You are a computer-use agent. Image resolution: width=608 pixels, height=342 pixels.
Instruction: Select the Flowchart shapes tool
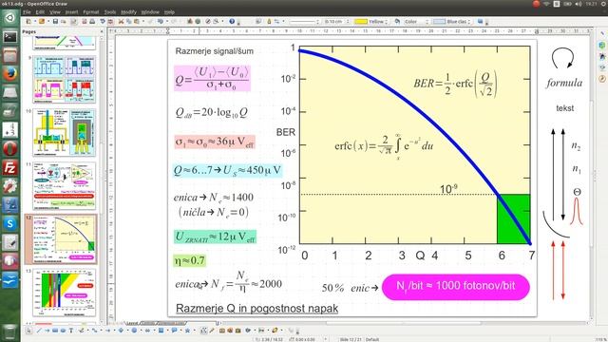[161, 331]
